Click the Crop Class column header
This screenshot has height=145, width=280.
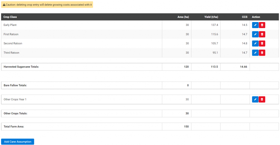pyautogui.click(x=10, y=17)
